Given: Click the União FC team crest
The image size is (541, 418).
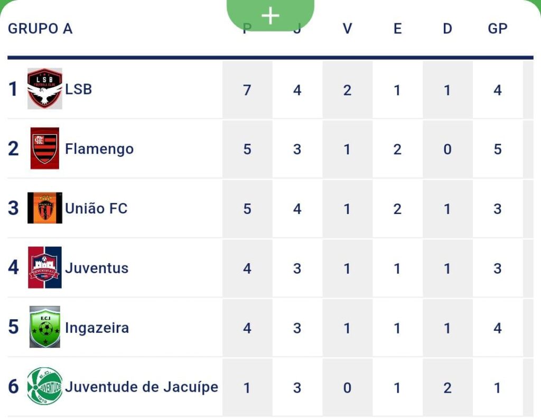Looking at the screenshot, I should [45, 208].
